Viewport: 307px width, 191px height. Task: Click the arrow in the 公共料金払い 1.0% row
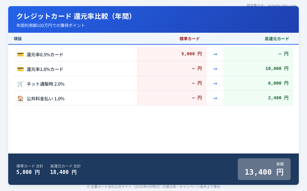pos(215,98)
